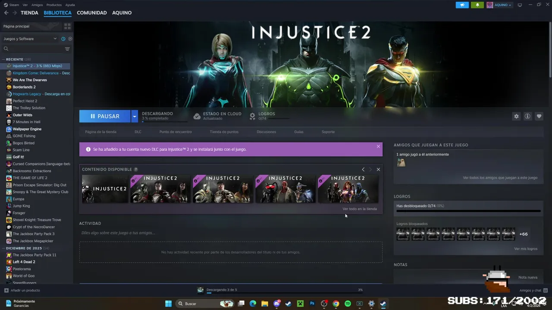Open the Guías link
Image resolution: width=552 pixels, height=310 pixels.
tap(299, 132)
